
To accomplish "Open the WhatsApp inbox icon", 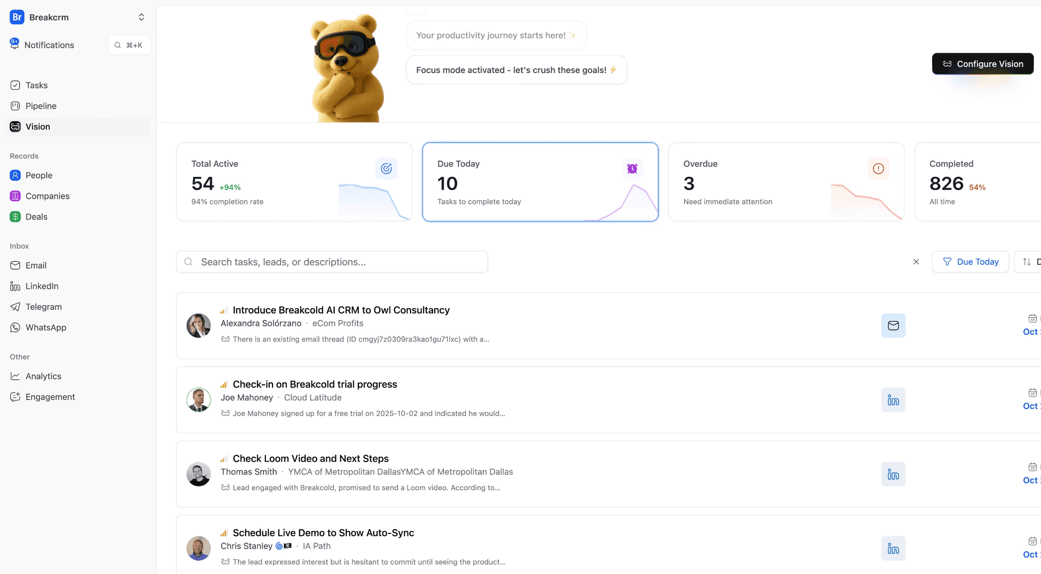I will click(15, 328).
